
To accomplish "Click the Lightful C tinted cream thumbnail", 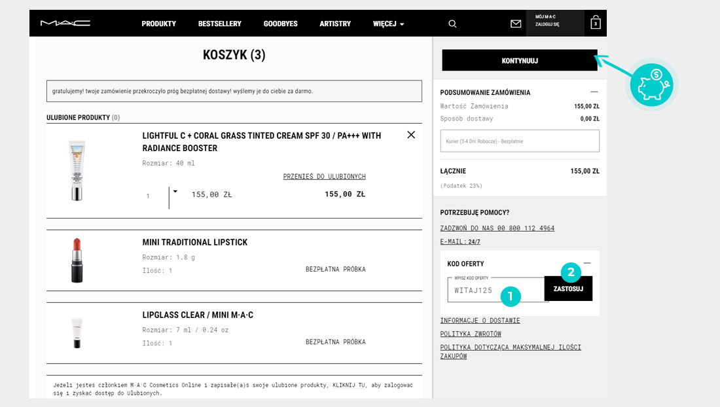I will pos(77,170).
